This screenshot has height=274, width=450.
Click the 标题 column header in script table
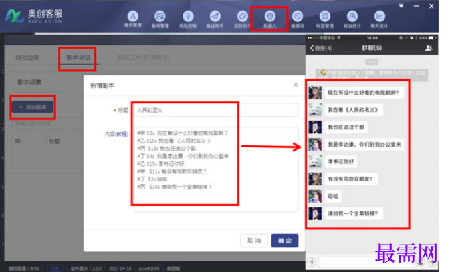point(55,141)
